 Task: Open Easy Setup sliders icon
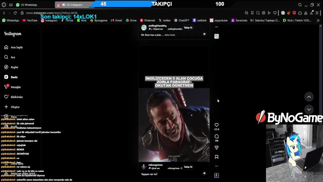pyautogui.click(x=317, y=13)
